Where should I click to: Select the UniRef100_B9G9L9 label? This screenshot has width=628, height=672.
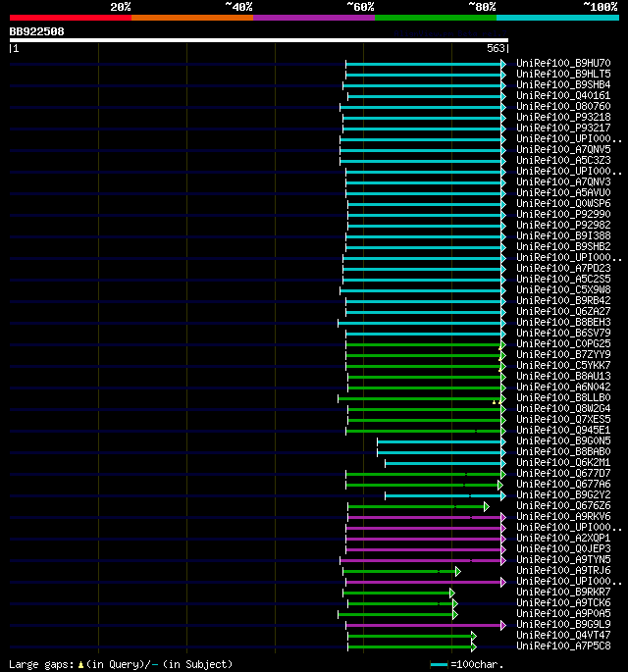pyautogui.click(x=563, y=625)
